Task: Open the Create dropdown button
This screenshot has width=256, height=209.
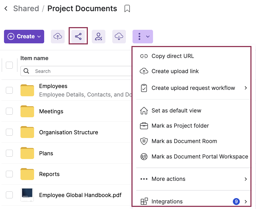Action: click(24, 36)
